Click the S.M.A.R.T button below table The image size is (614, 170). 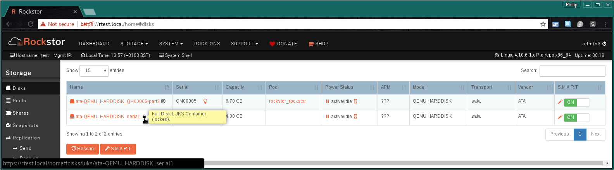coord(118,149)
